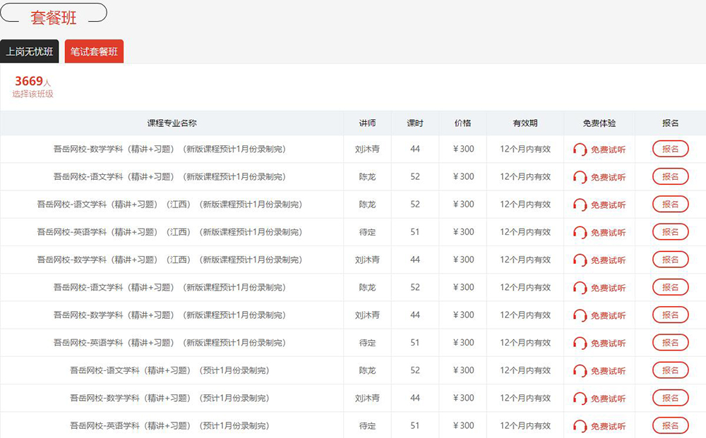Click 12个月内有效 in 语文学科 (预计1月份录制完) row
706x438 pixels.
tap(525, 370)
